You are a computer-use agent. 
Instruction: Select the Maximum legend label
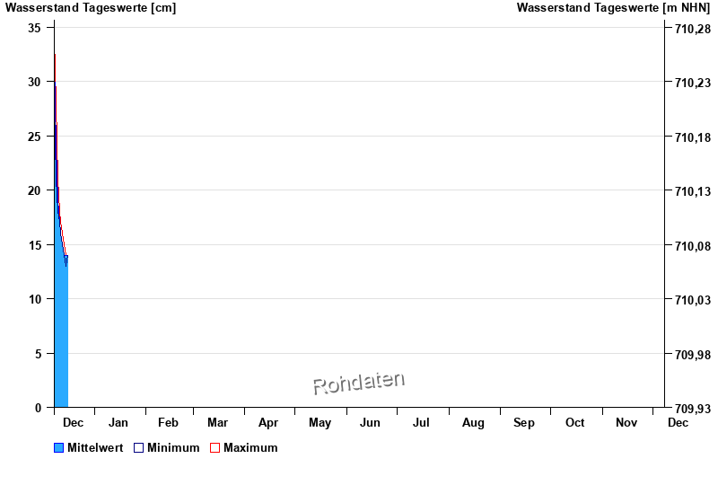pyautogui.click(x=250, y=448)
